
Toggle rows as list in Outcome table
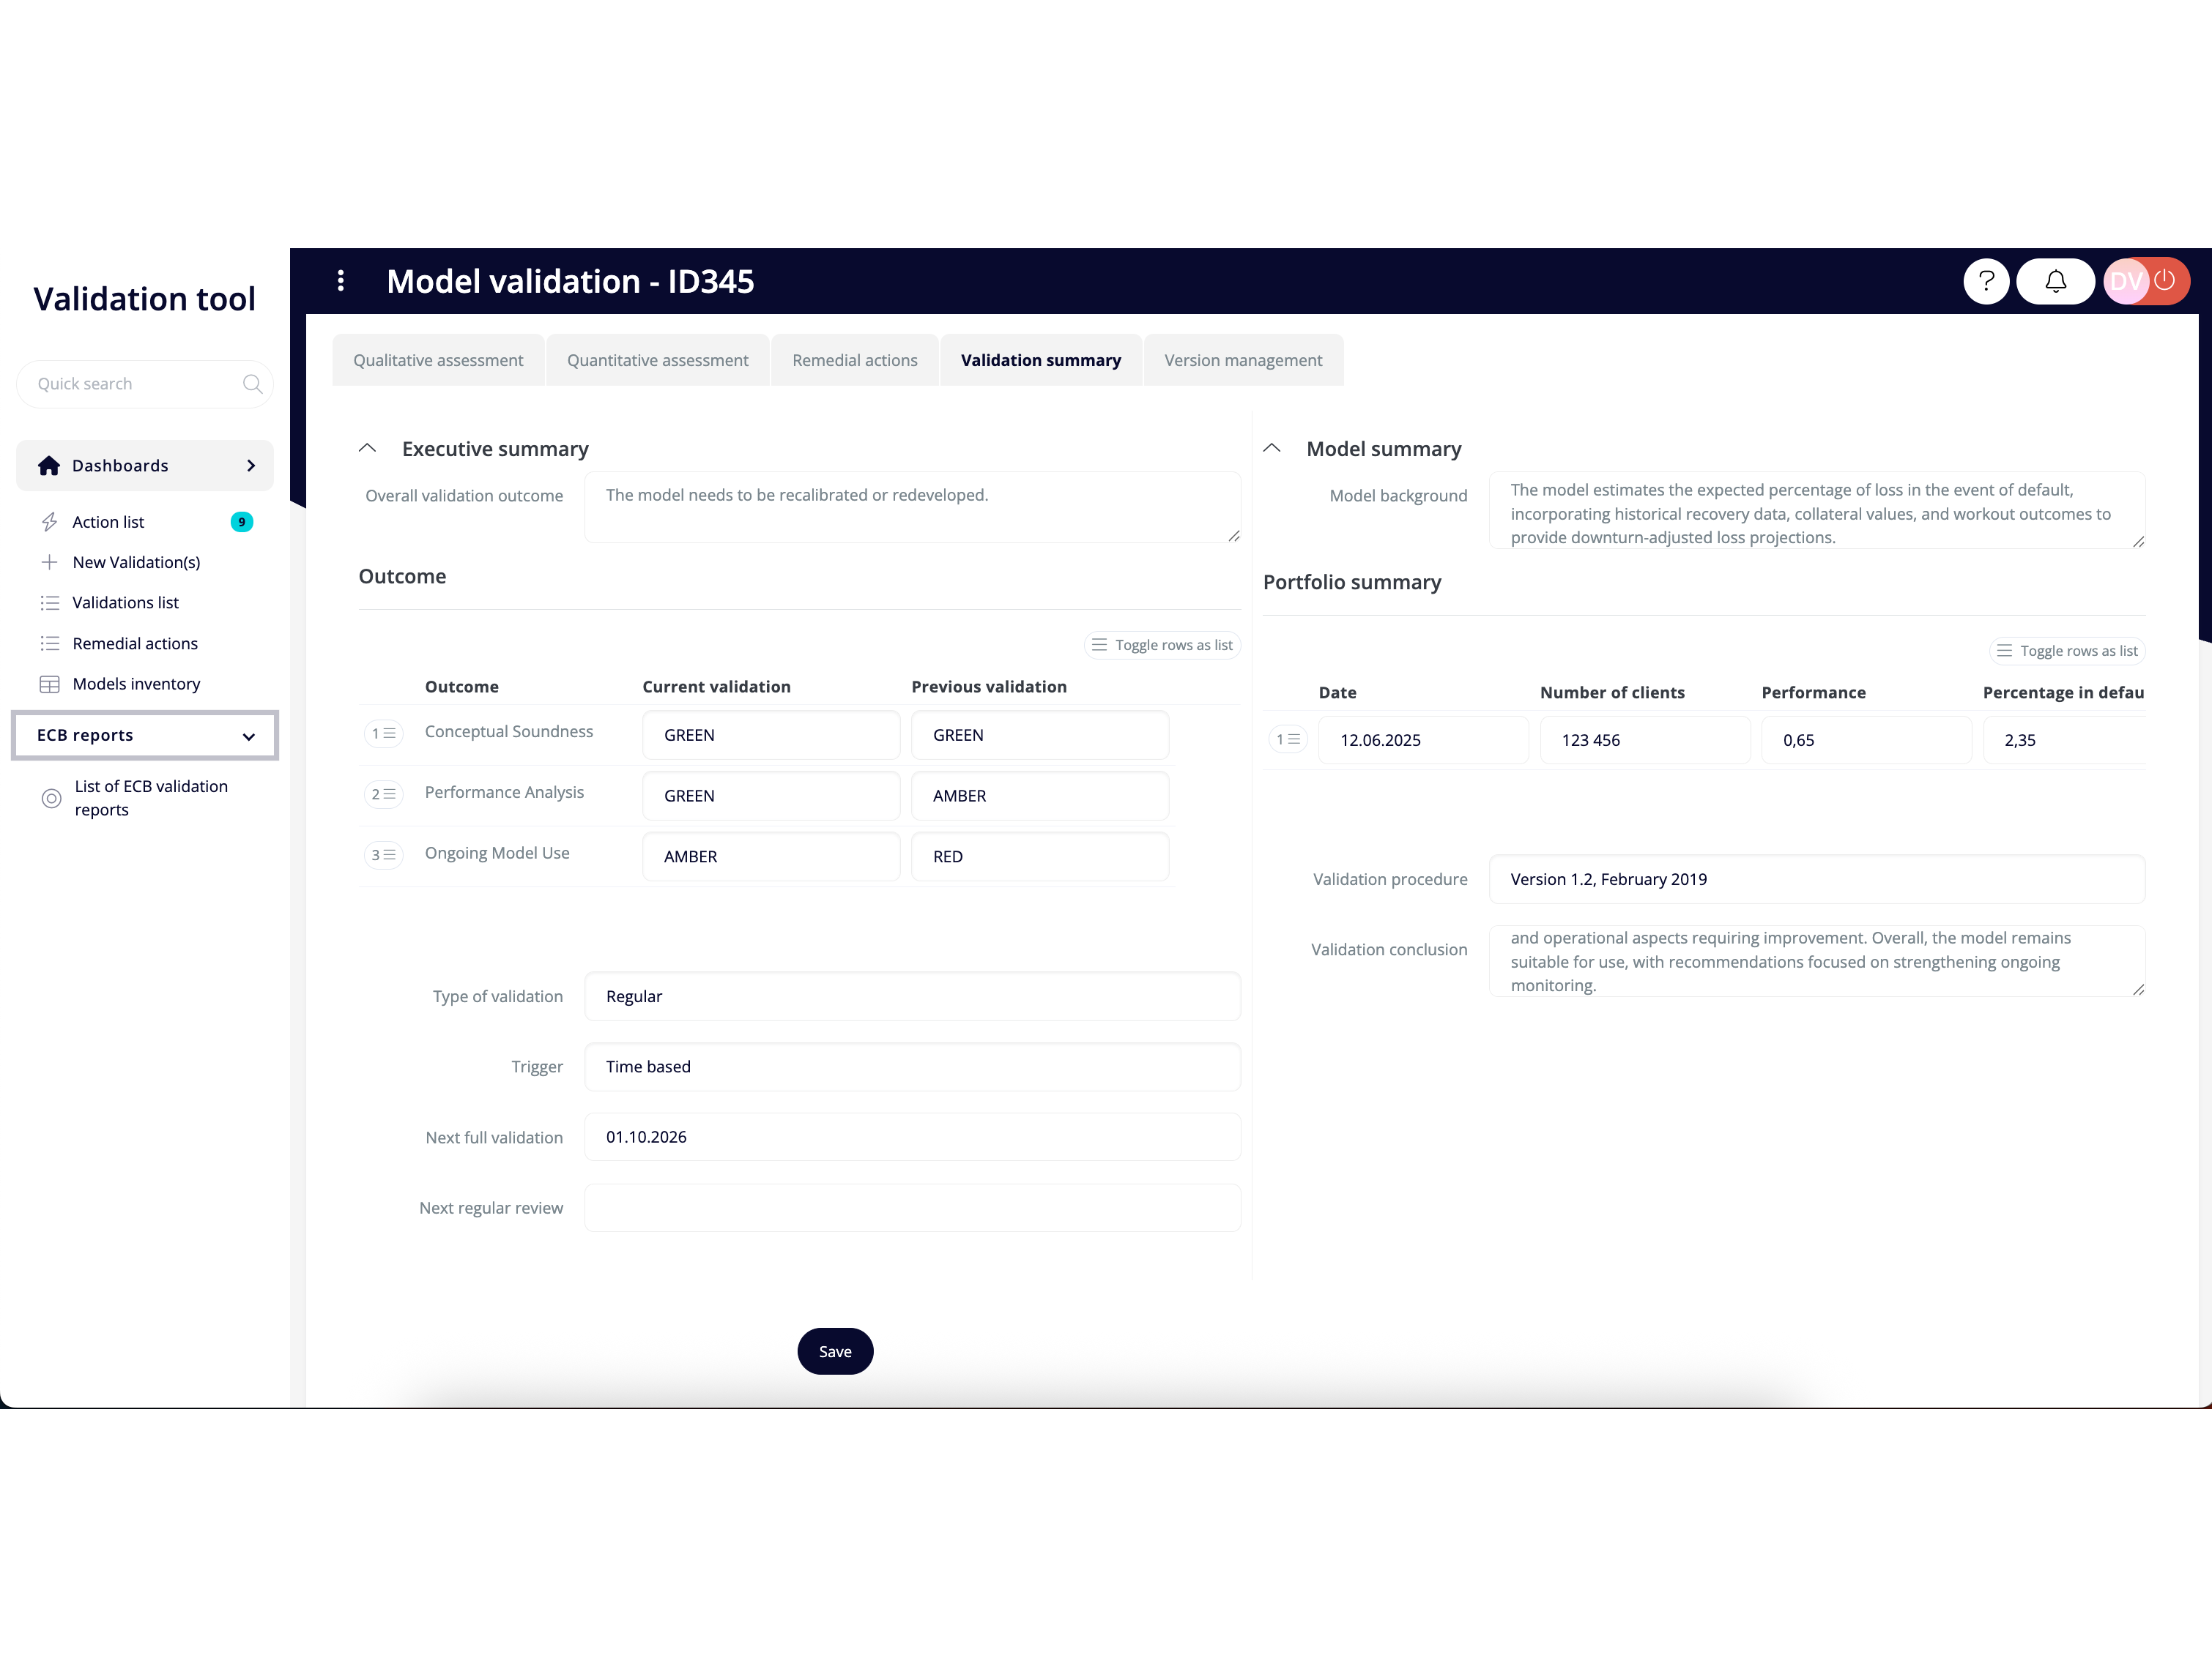coord(1162,646)
